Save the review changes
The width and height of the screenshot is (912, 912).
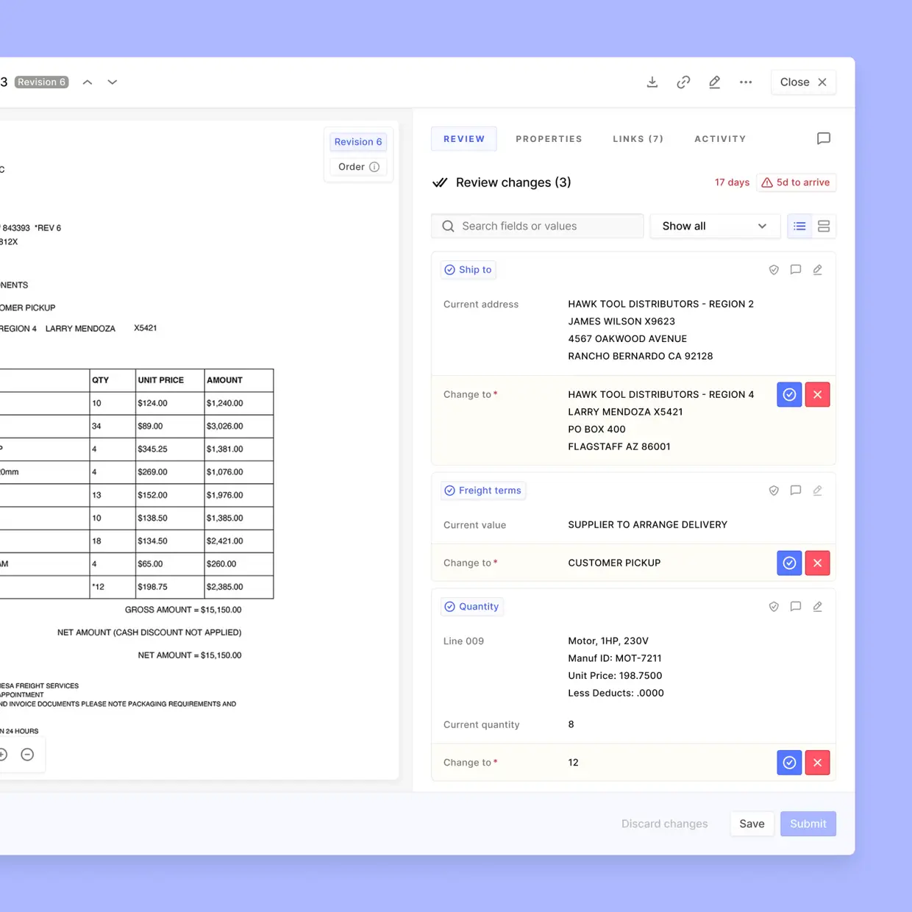(x=752, y=824)
